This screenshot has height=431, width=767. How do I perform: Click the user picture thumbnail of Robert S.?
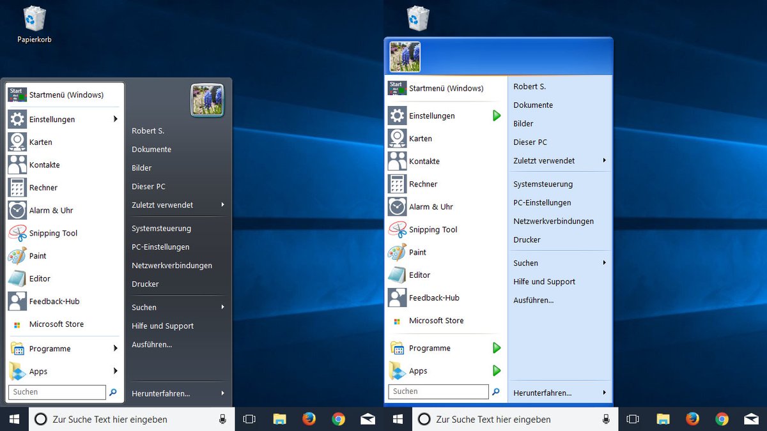coord(207,101)
